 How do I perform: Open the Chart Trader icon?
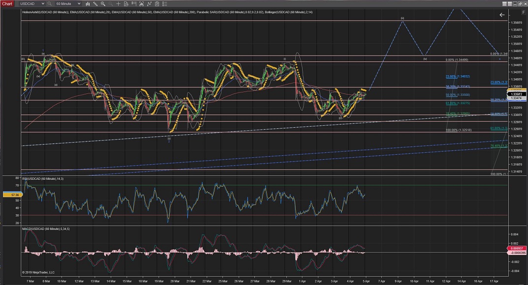click(134, 4)
